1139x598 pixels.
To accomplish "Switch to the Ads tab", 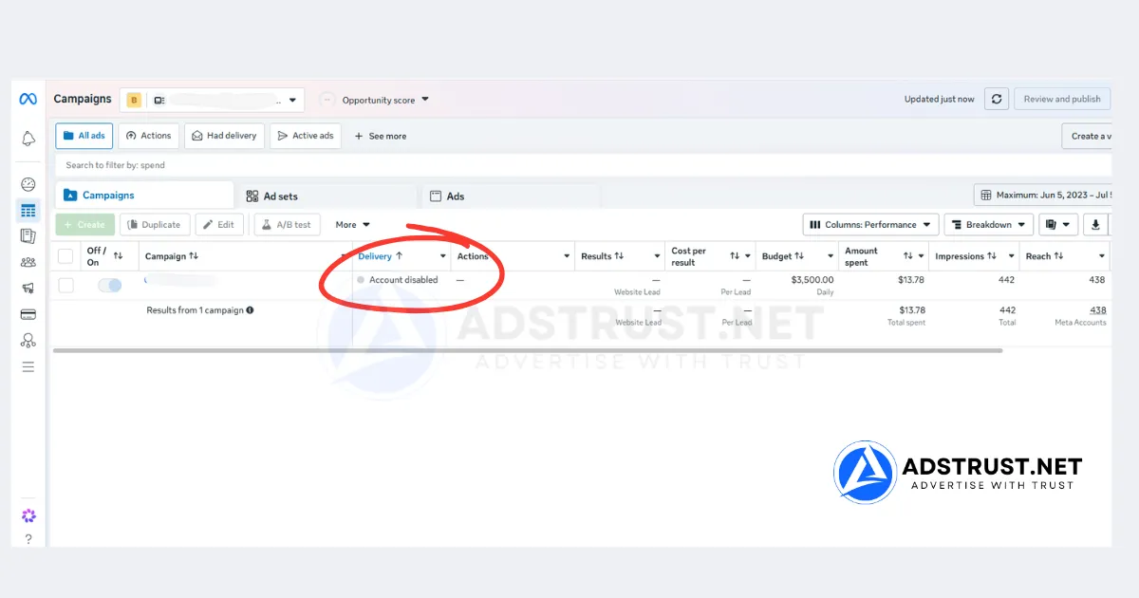I will coord(510,196).
